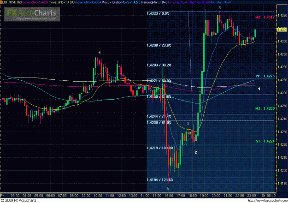
Task: Select the S1 : 1,4224 pivot label
Action: (x=265, y=141)
